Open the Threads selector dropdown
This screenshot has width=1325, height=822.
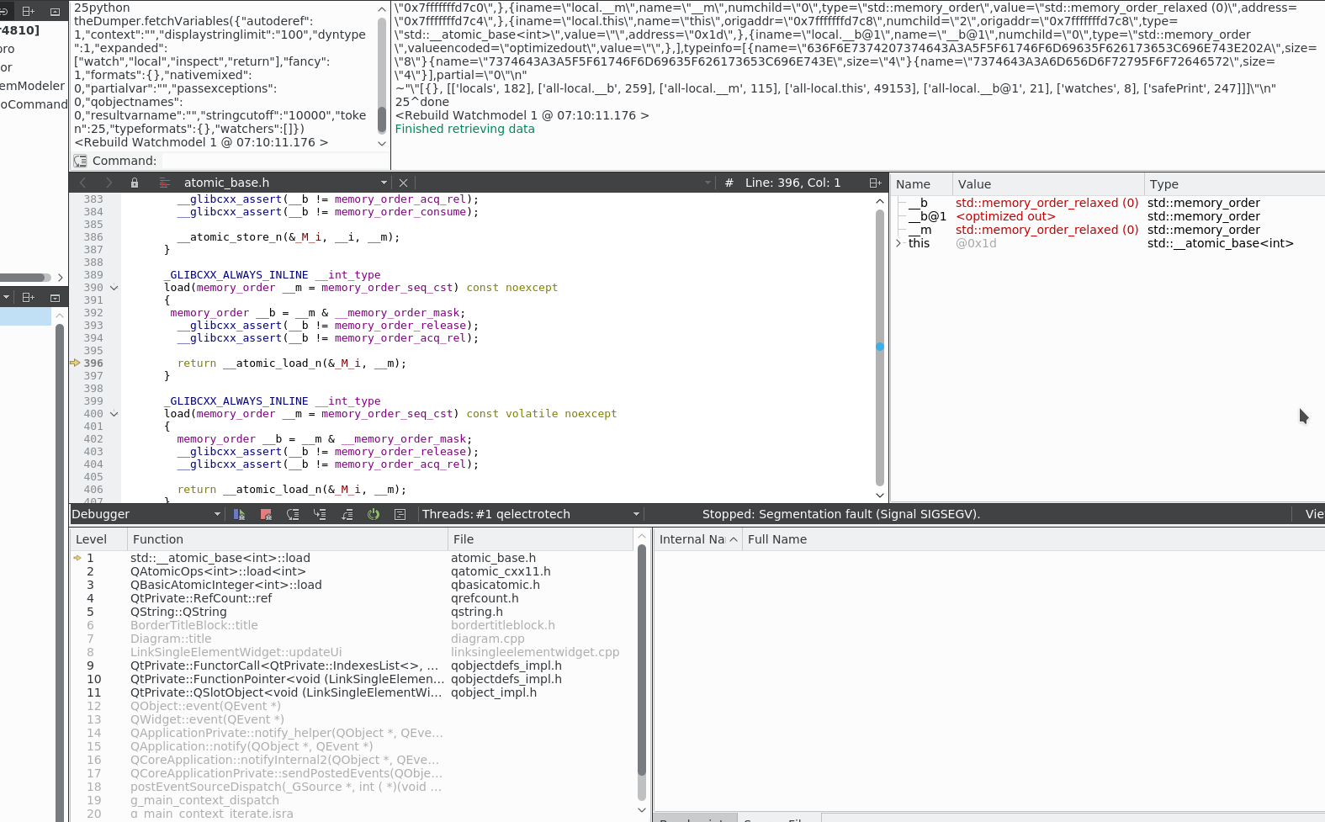636,514
